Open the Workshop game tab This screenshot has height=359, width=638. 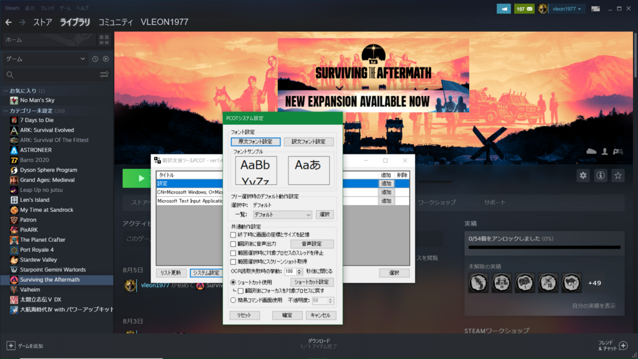point(437,203)
